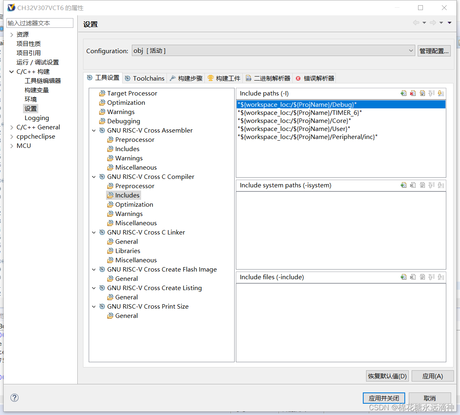Expand the 资源 tree node
The height and width of the screenshot is (415, 460).
(12, 35)
